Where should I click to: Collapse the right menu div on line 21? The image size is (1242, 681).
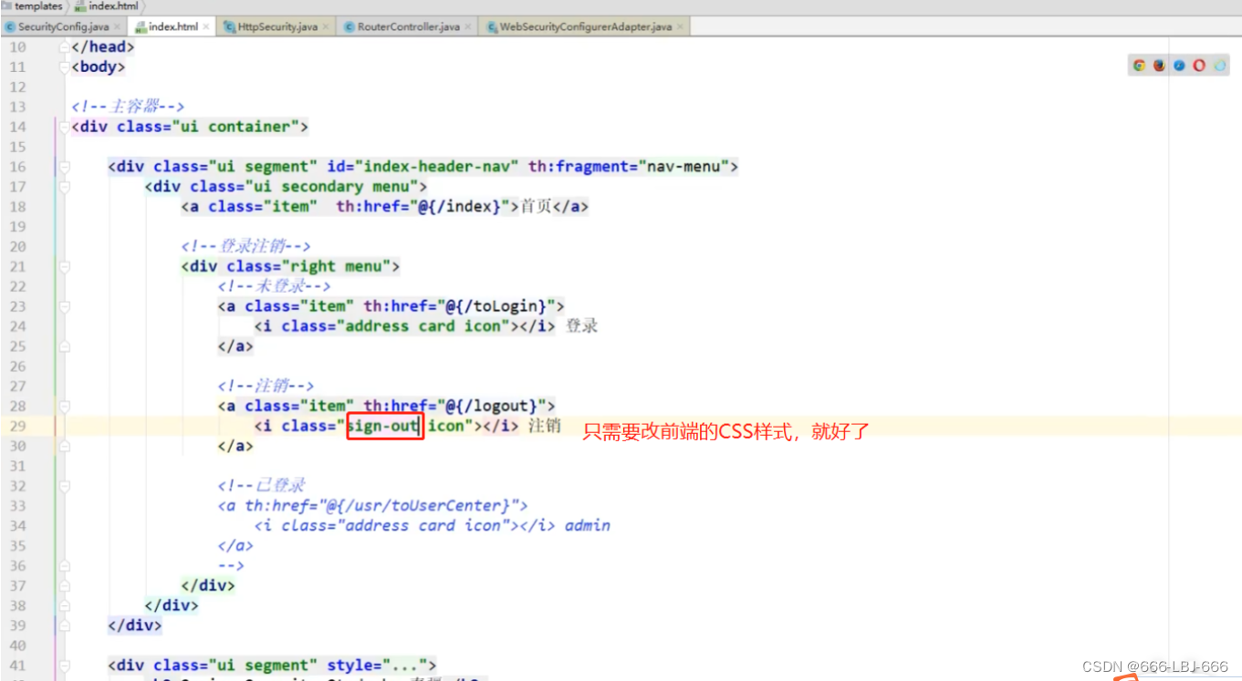64,266
